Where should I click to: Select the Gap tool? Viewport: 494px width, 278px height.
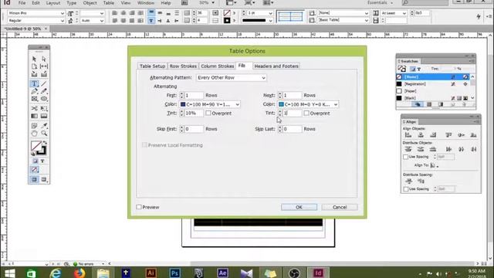coord(44,66)
